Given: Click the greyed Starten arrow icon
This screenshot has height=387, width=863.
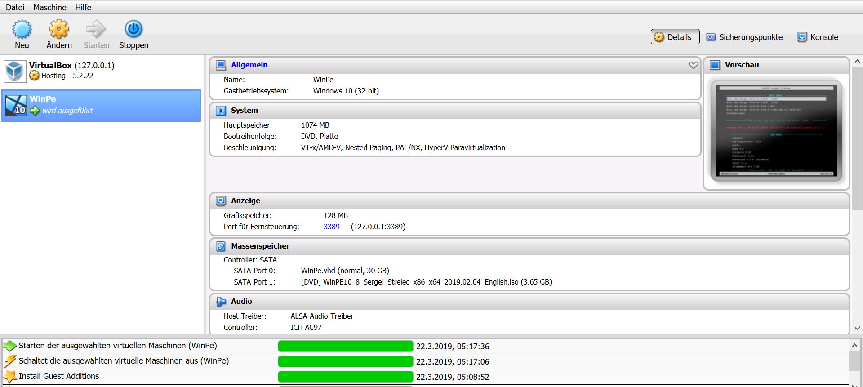Looking at the screenshot, I should pyautogui.click(x=96, y=29).
